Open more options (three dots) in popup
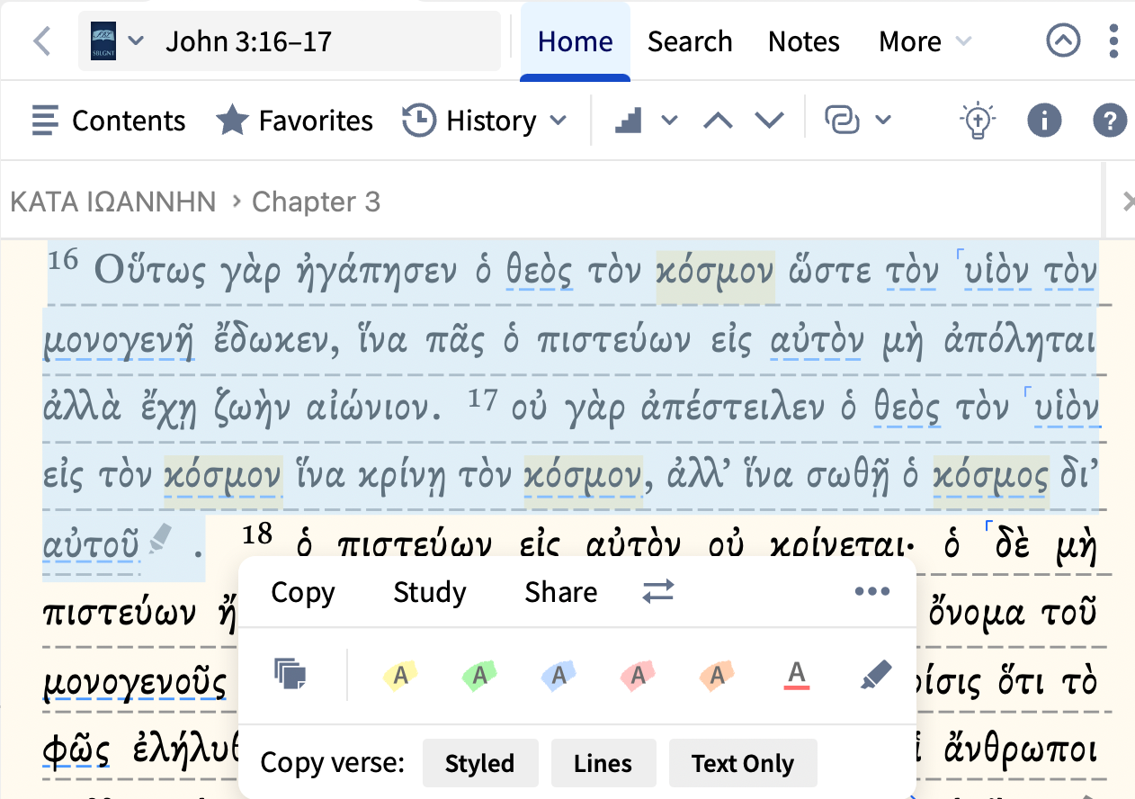 point(872,592)
